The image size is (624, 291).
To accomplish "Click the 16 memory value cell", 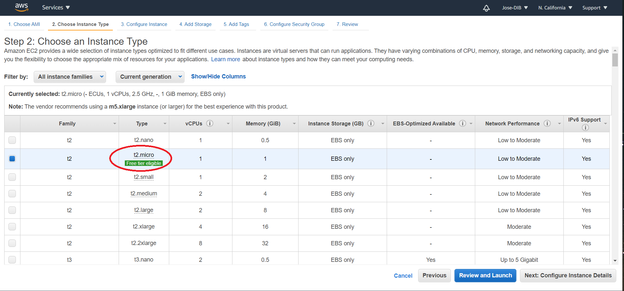I will (x=265, y=227).
